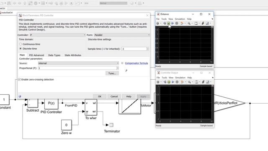The height and width of the screenshot is (151, 268).
Task: Toggle Enable zero-crossing detection checkbox
Action: (x=19, y=79)
